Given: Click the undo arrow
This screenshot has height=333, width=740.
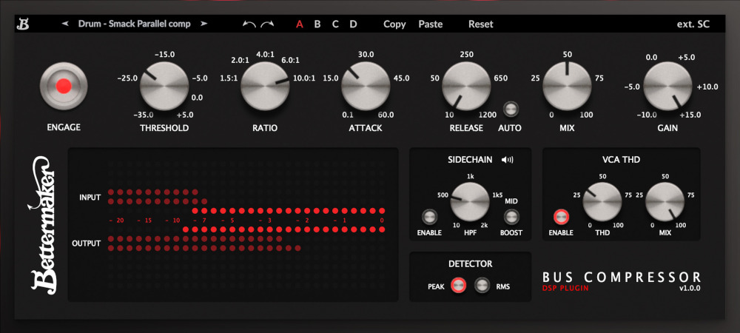Looking at the screenshot, I should [249, 24].
